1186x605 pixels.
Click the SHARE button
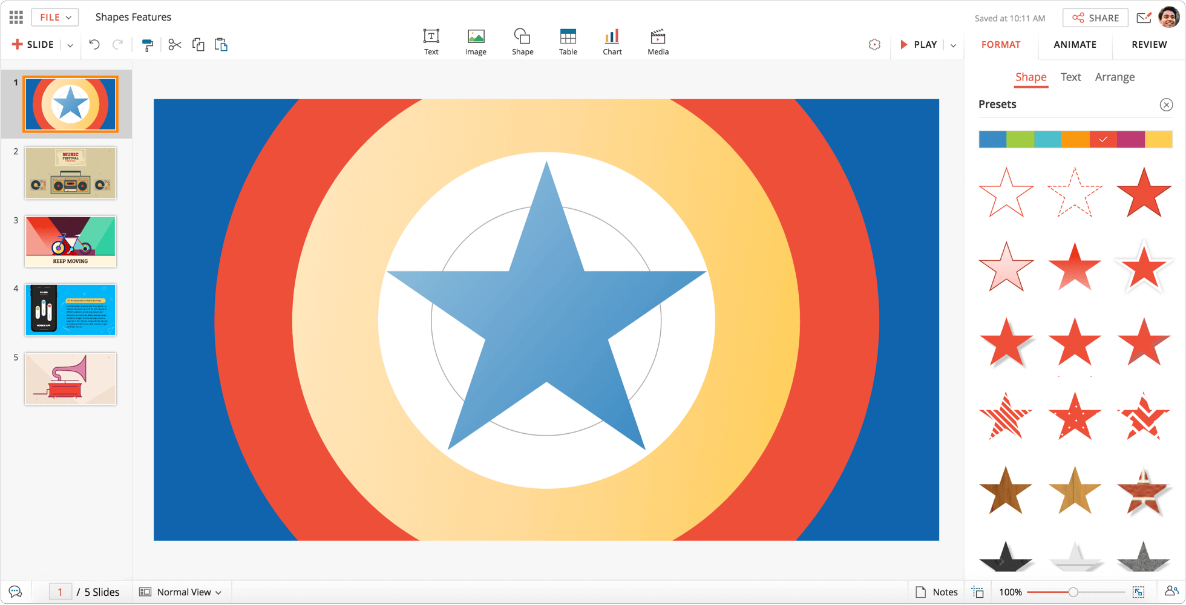tap(1095, 18)
